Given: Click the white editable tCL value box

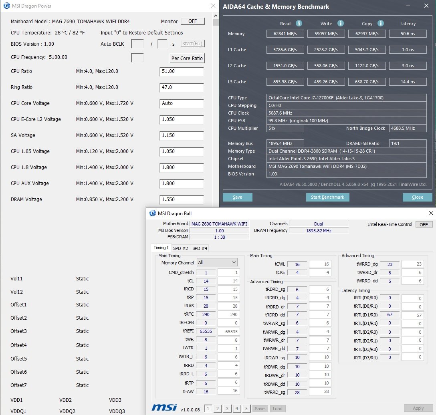Looking at the screenshot, I should [x=228, y=281].
